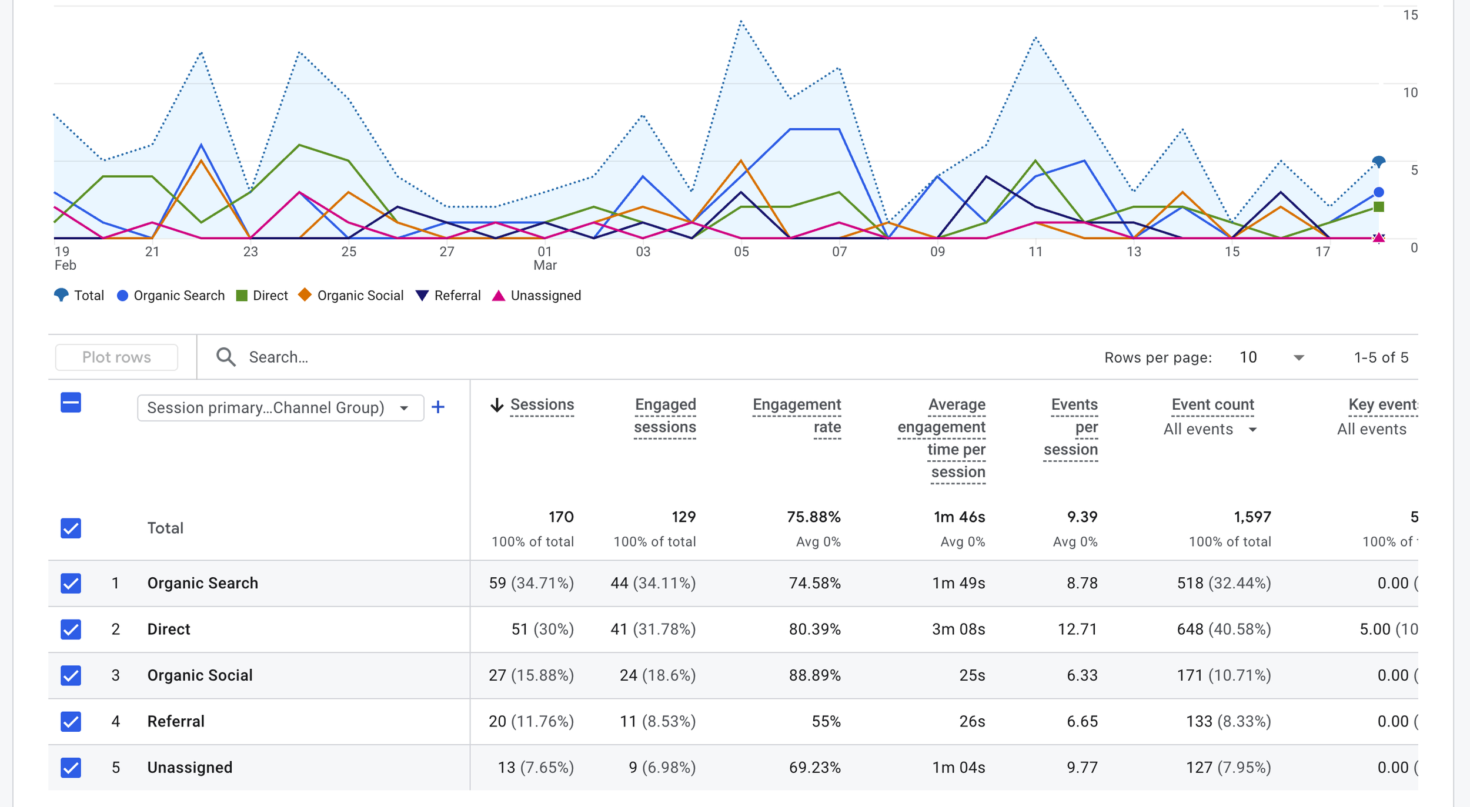This screenshot has height=807, width=1470.
Task: Click the Unassigned legend triangle icon
Action: click(x=499, y=296)
